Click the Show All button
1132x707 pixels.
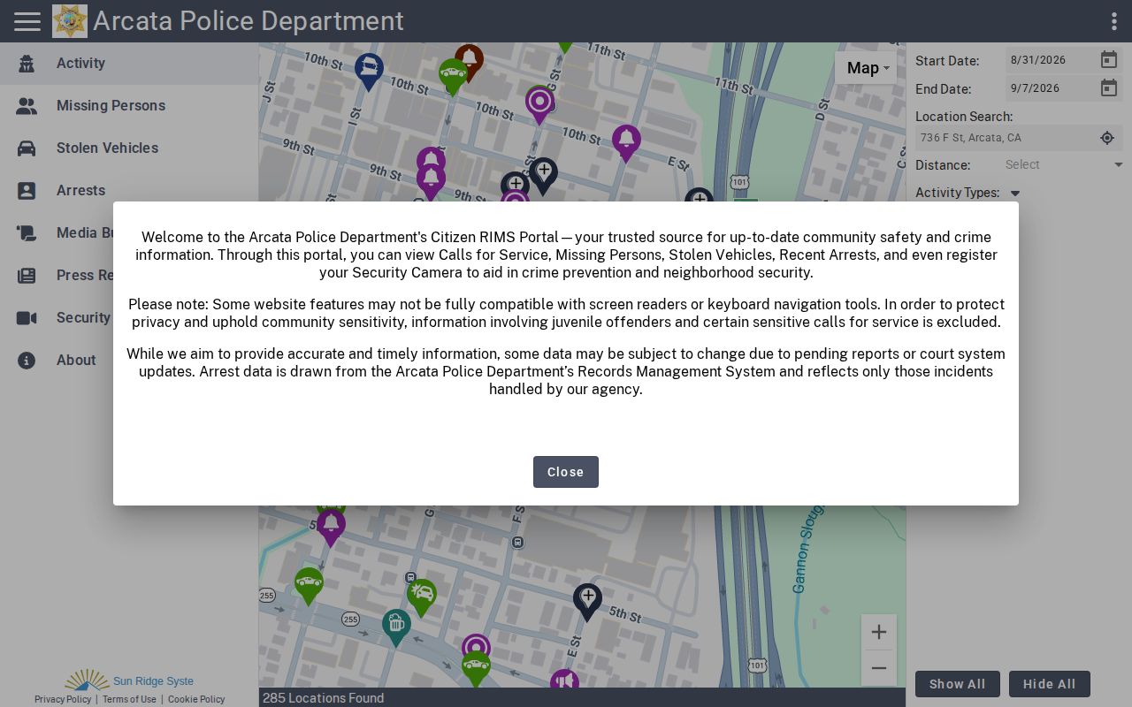(958, 684)
